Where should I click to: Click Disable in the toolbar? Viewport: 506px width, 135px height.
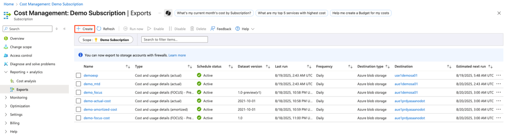177,29
